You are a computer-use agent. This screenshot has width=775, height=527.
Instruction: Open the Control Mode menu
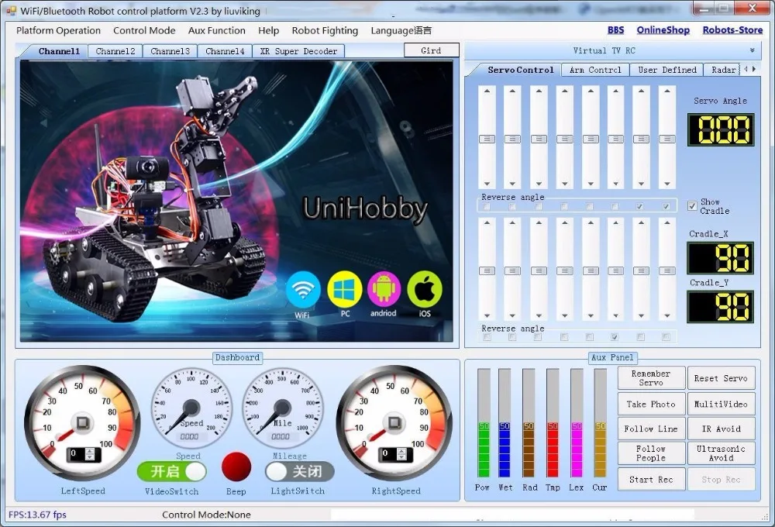144,30
